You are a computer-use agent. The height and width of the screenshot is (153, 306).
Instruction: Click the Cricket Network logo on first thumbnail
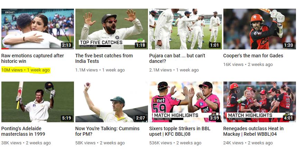(10, 13)
